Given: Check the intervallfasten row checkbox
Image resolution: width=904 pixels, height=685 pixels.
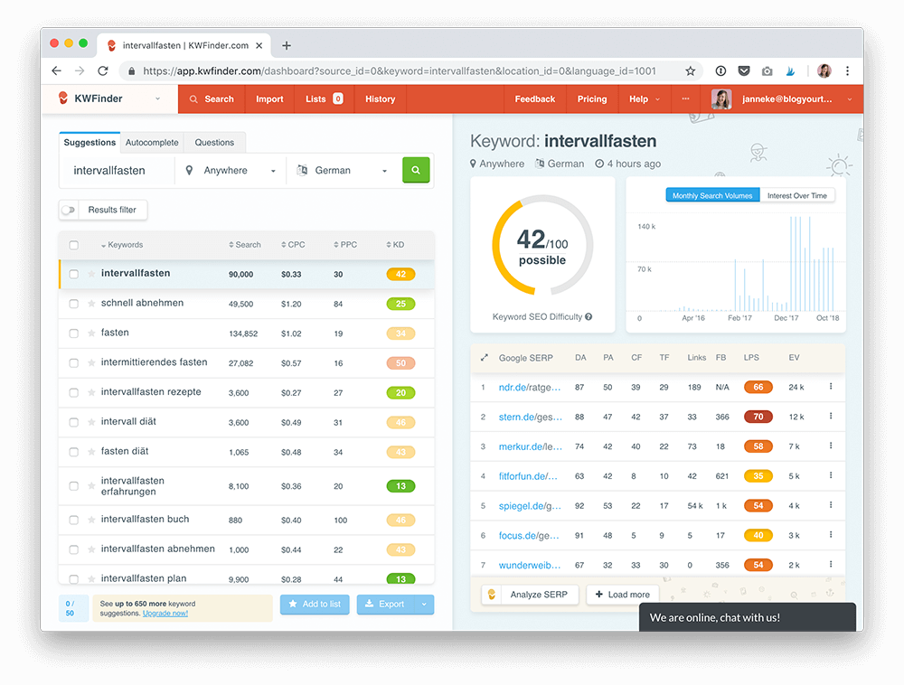Looking at the screenshot, I should pos(74,274).
